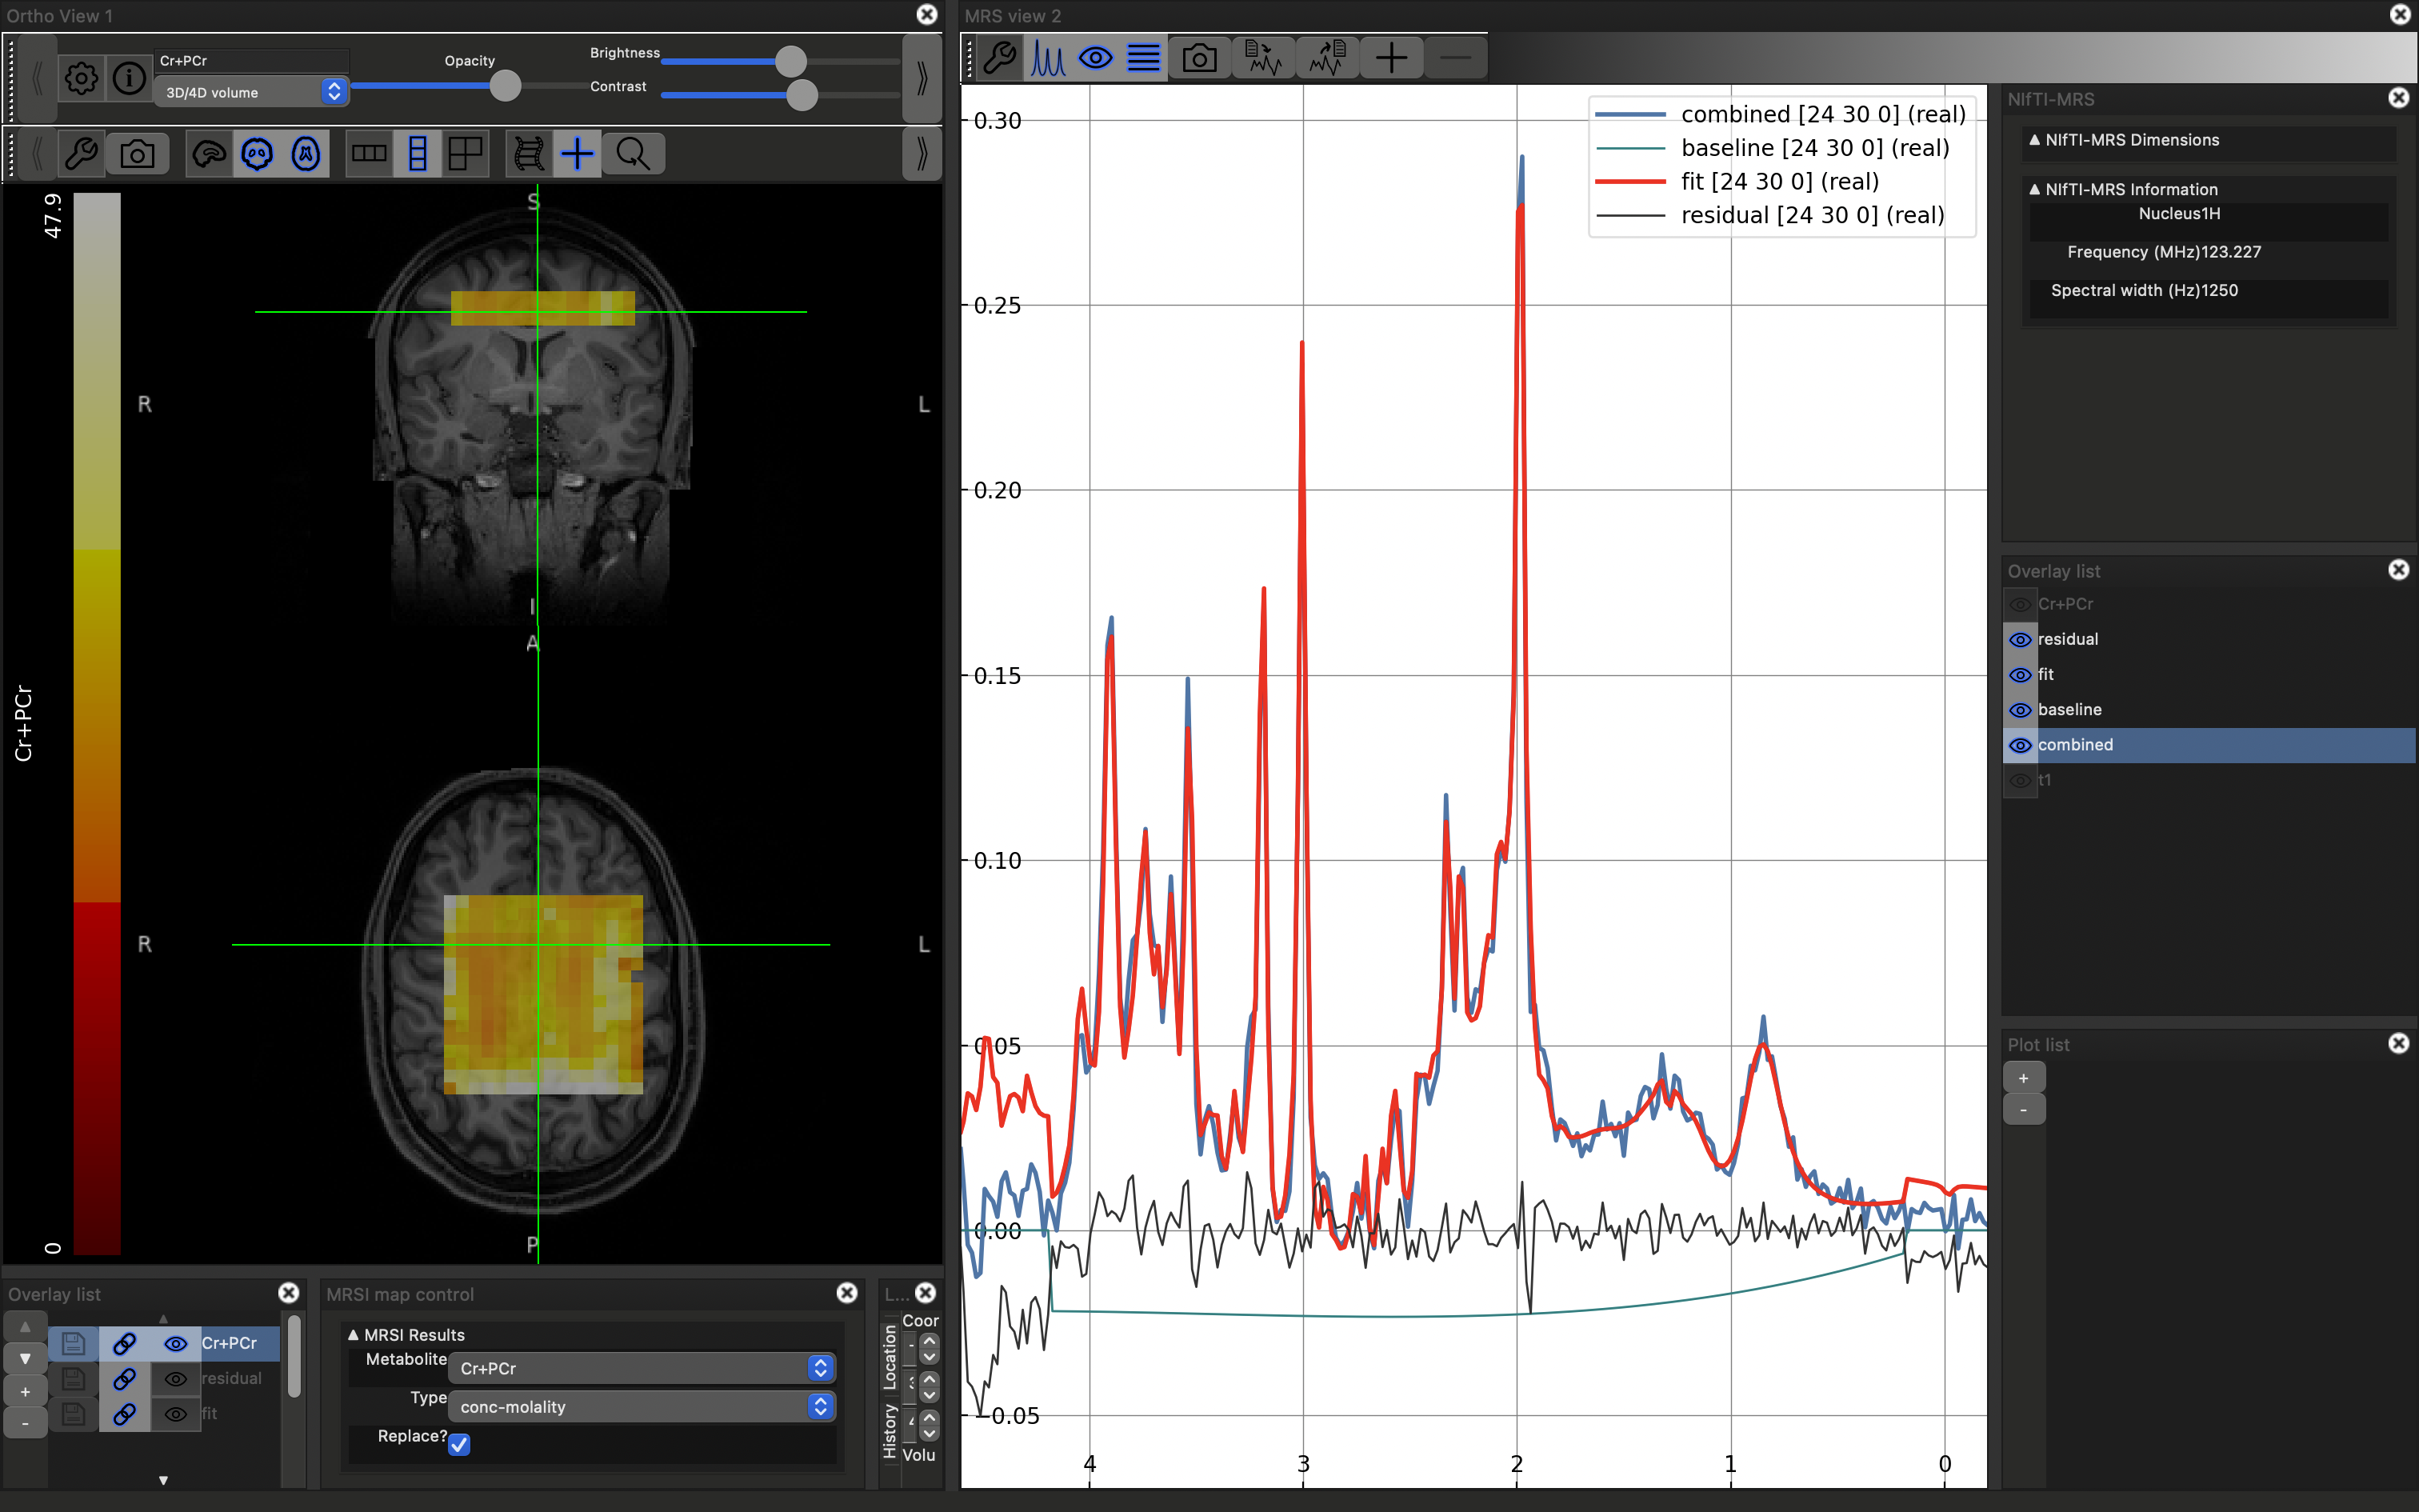Click the export data series icon
Image resolution: width=2419 pixels, height=1512 pixels.
[x=1327, y=58]
